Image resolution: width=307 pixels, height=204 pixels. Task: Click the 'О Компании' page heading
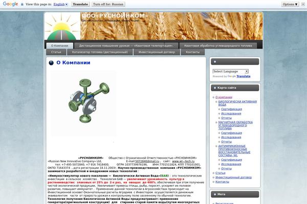coord(73,63)
